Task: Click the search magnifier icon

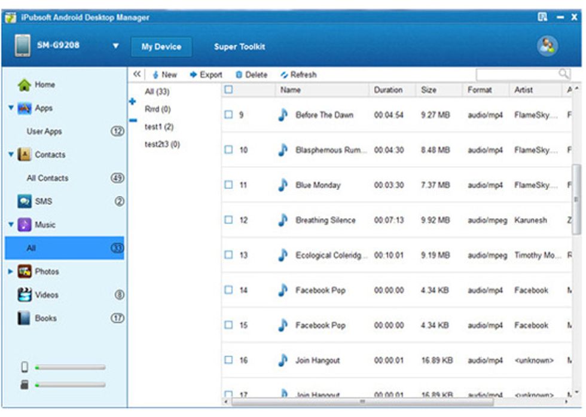Action: [x=563, y=74]
